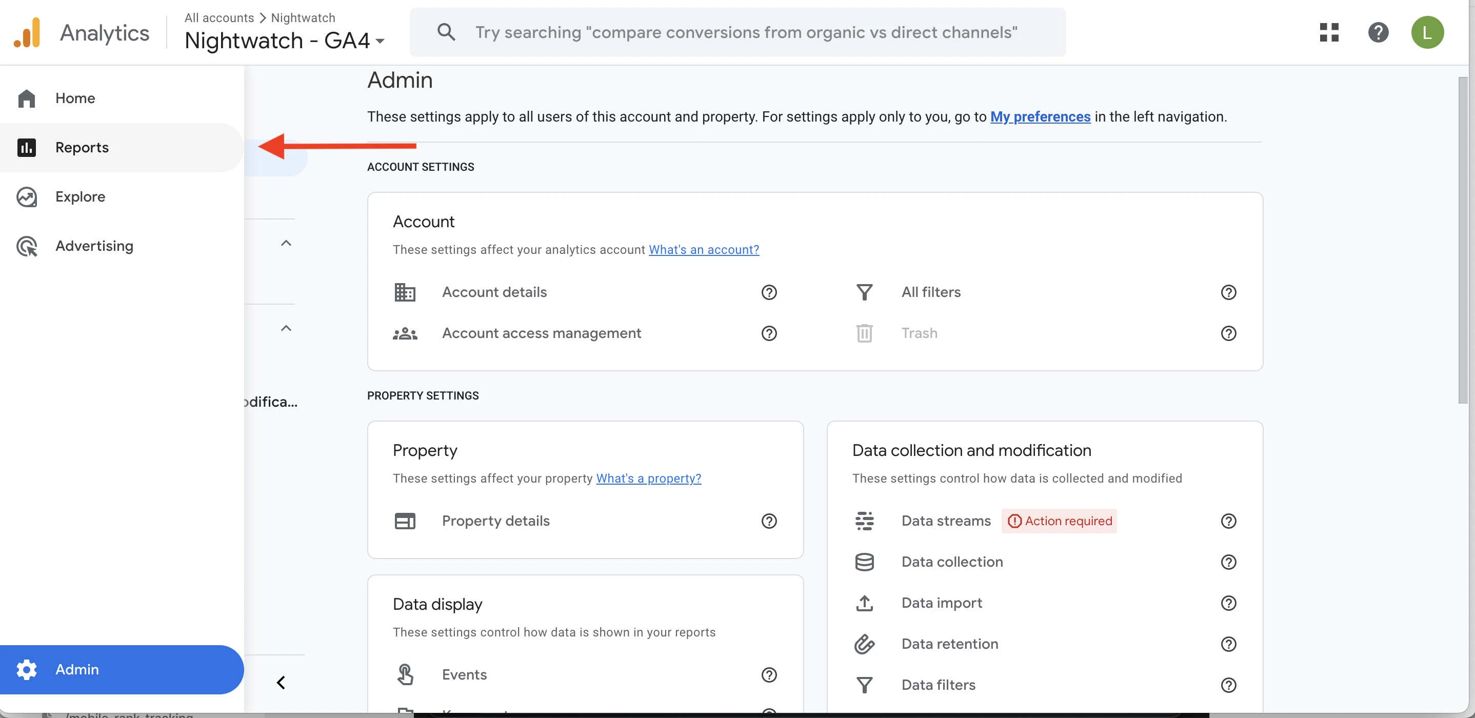Open Explore in the left navigation
1475x718 pixels.
(80, 197)
